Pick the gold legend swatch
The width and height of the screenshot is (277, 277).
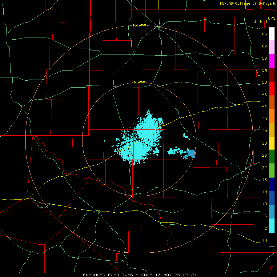(x=272, y=130)
